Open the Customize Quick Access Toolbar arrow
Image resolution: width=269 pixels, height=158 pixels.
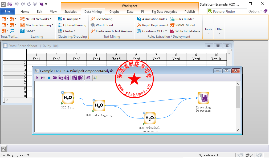coord(46,5)
